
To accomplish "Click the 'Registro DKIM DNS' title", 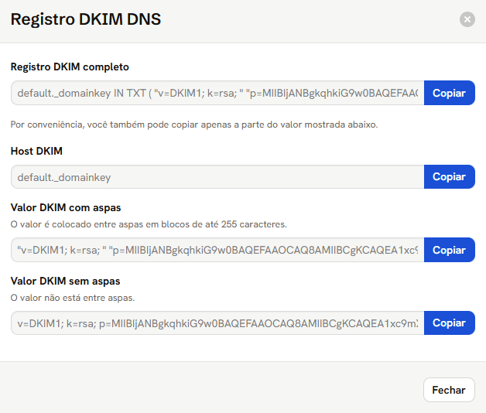I will coord(86,19).
